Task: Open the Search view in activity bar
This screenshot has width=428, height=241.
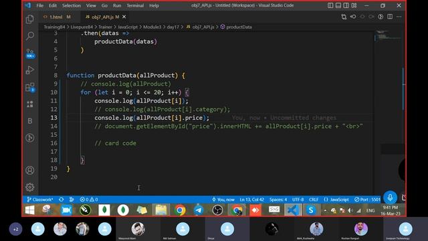Action: click(29, 35)
